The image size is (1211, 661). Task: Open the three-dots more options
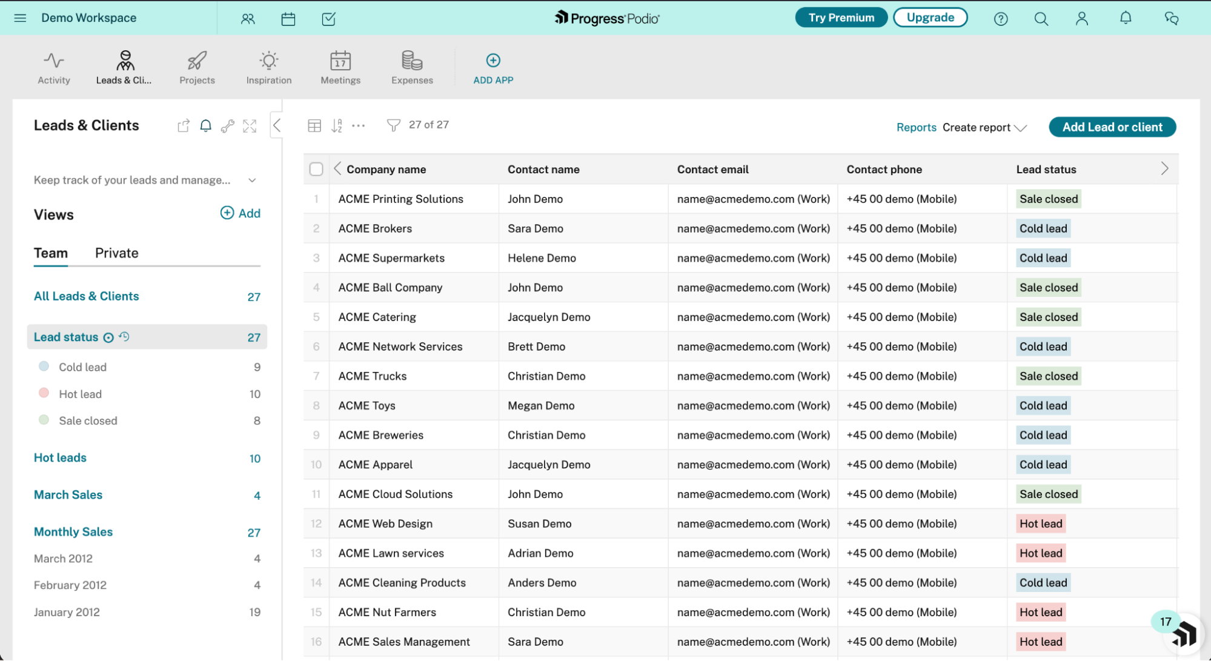click(359, 125)
